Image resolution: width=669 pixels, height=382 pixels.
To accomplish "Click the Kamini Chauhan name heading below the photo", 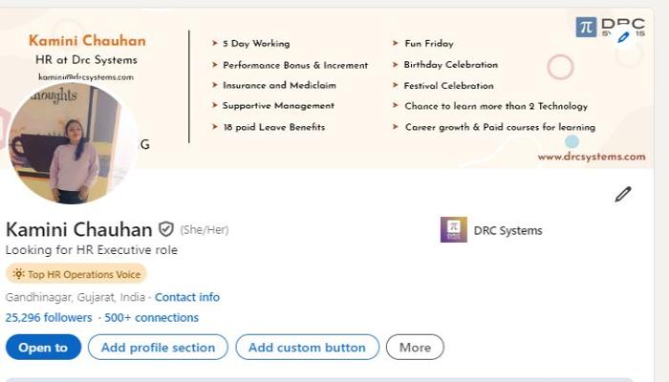I will [x=79, y=229].
